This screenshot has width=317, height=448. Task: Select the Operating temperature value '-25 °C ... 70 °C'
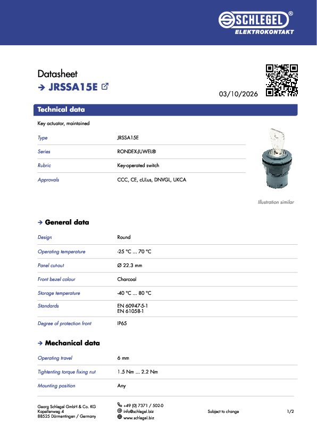tap(134, 252)
